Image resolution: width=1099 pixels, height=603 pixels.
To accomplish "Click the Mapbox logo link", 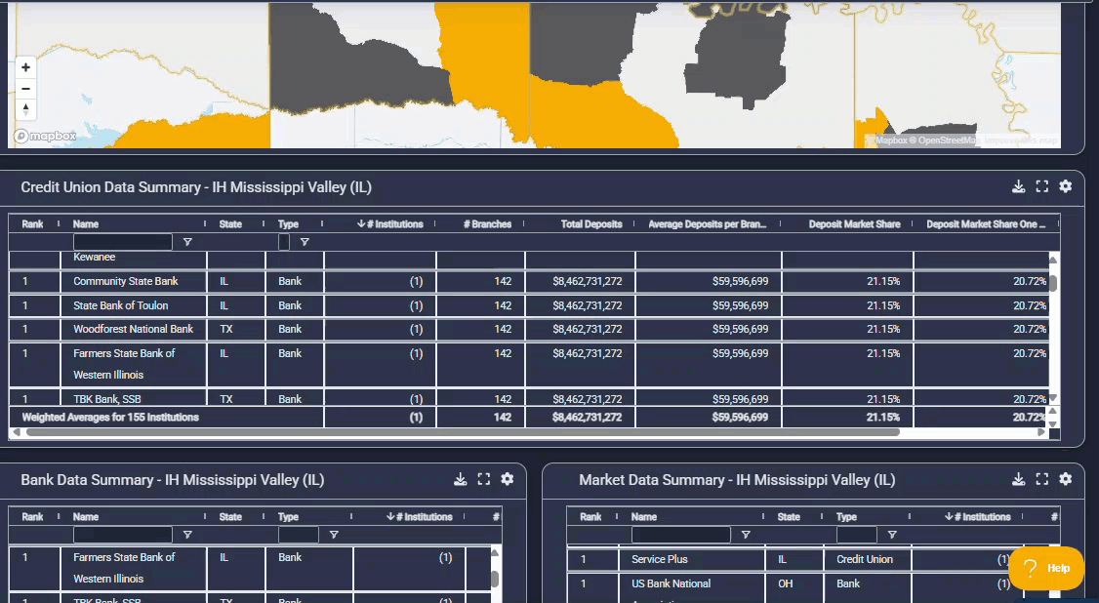I will pos(45,137).
